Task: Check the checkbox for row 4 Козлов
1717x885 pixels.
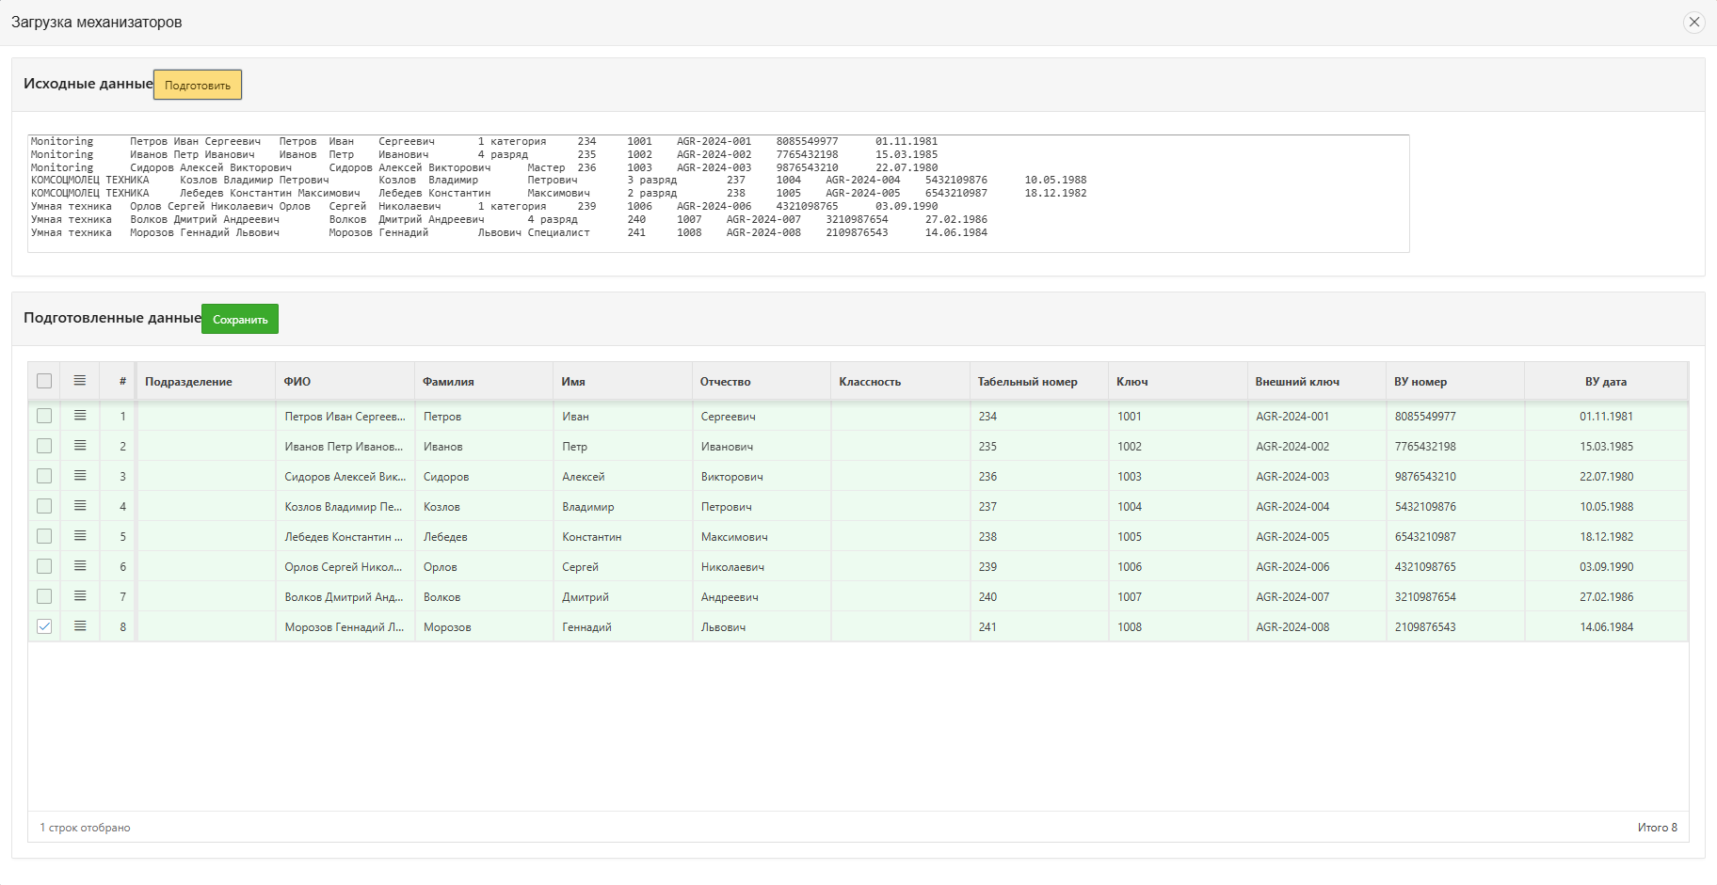Action: point(44,506)
